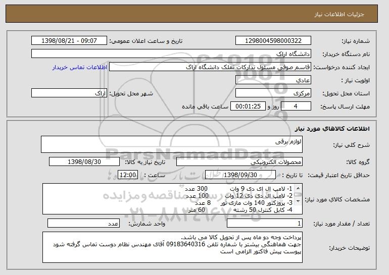
Task: Select the phone number 09183640316 in notes
Action: (185, 244)
